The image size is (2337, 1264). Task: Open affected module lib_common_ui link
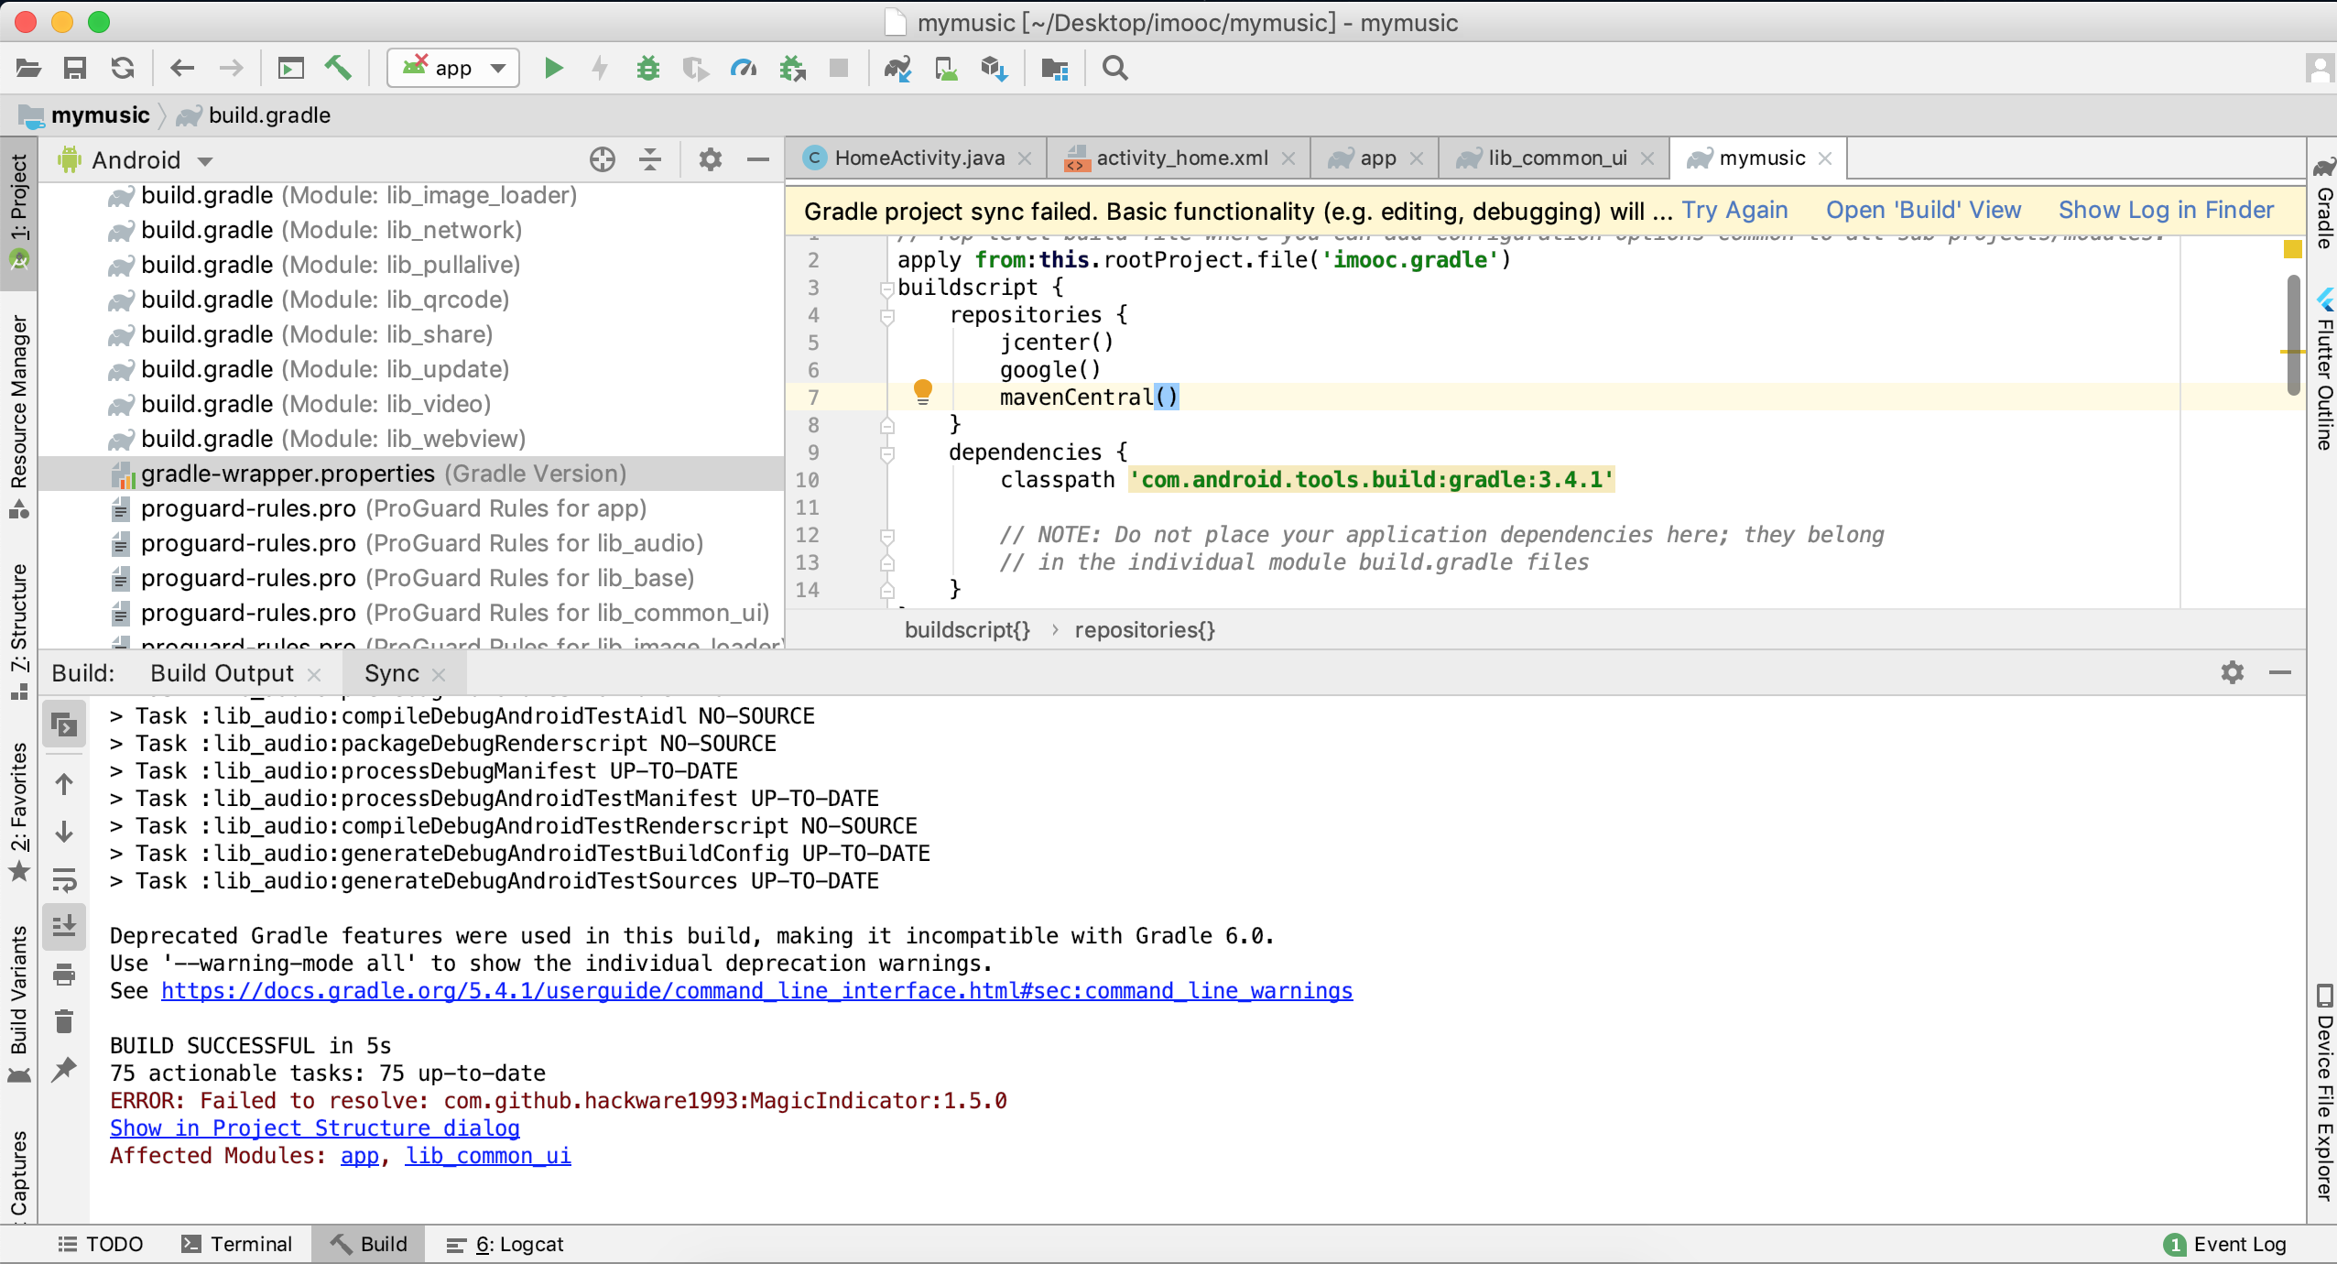point(488,1156)
